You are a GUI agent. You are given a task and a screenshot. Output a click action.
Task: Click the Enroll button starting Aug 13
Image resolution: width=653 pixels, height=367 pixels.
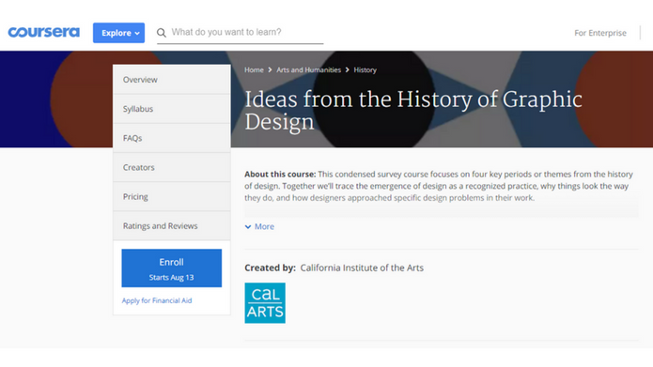[x=172, y=268]
